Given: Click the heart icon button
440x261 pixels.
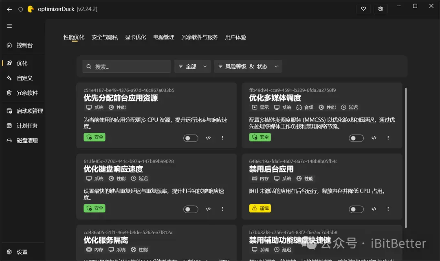Looking at the screenshot, I should pyautogui.click(x=363, y=9).
